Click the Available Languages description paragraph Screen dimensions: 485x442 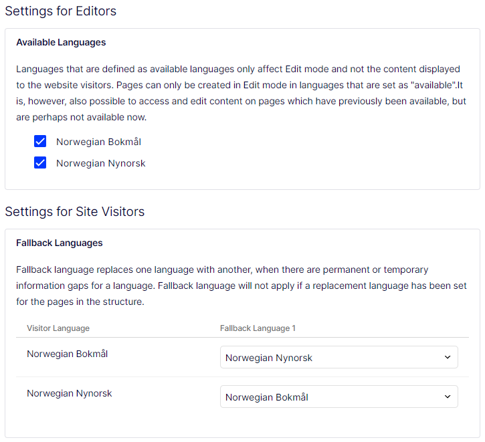point(241,93)
